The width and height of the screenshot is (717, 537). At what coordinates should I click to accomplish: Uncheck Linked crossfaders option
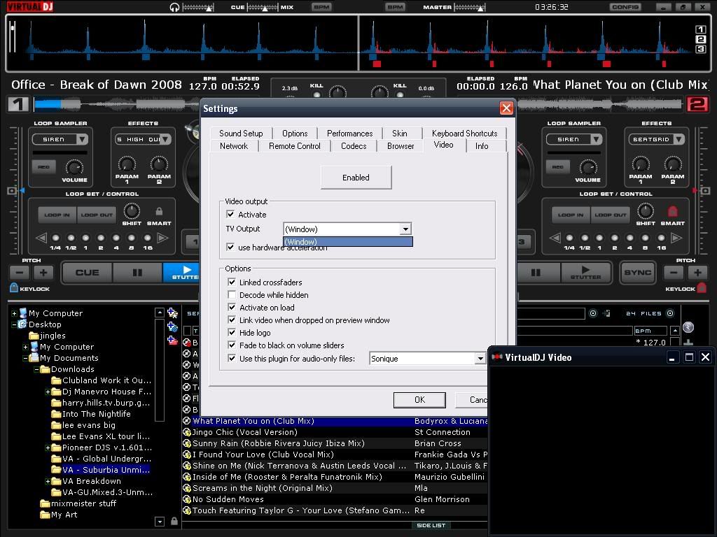232,282
